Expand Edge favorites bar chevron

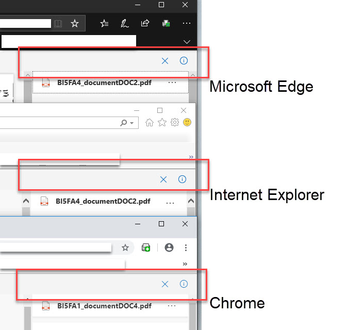pos(187,42)
